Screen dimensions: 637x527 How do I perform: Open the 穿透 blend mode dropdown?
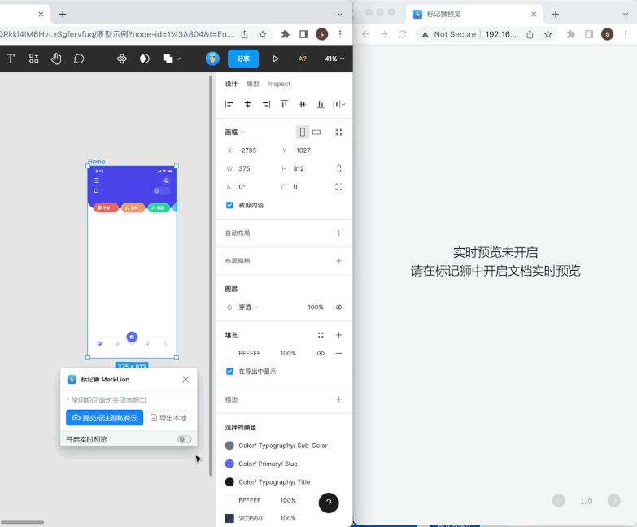coord(247,307)
